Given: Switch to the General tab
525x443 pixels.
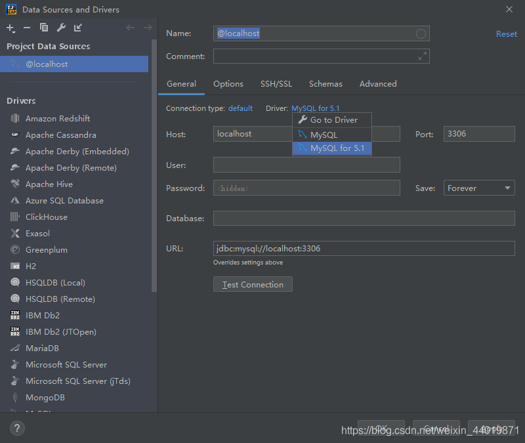Looking at the screenshot, I should tap(182, 84).
